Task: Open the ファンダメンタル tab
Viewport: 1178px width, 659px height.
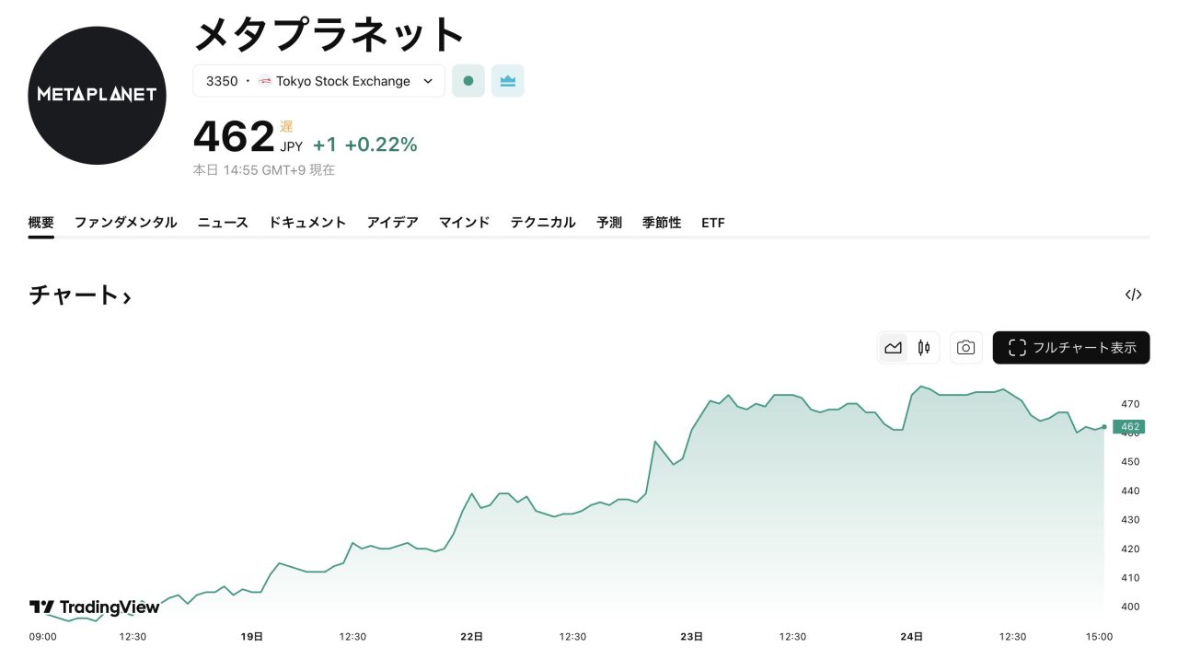Action: (x=125, y=223)
